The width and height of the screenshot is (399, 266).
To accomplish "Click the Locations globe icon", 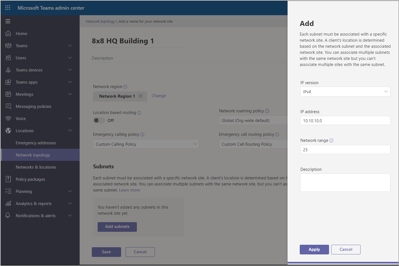I will tap(8, 131).
